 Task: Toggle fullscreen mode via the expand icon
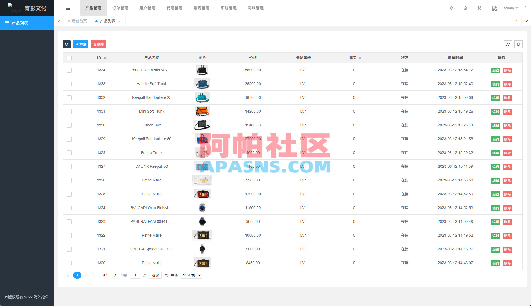tap(479, 8)
